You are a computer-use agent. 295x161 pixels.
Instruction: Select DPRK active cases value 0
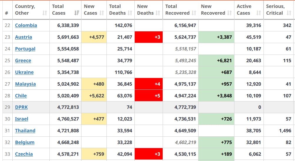coord(260,107)
